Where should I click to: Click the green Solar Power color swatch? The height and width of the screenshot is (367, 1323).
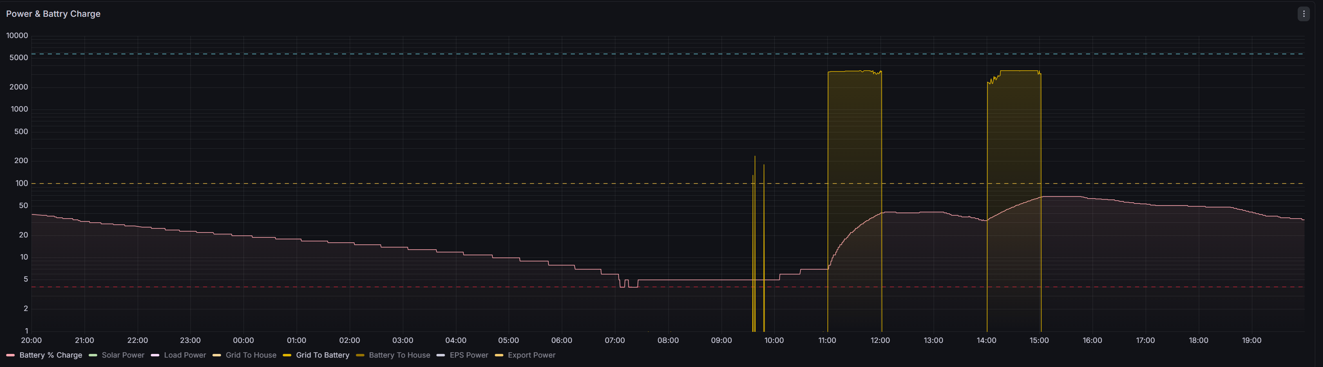click(93, 355)
